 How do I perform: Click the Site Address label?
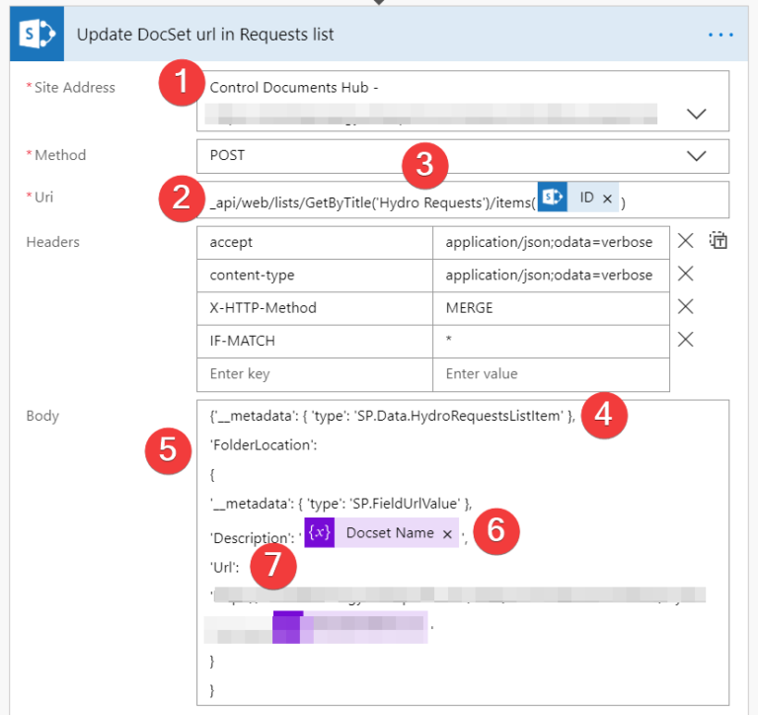pos(74,88)
